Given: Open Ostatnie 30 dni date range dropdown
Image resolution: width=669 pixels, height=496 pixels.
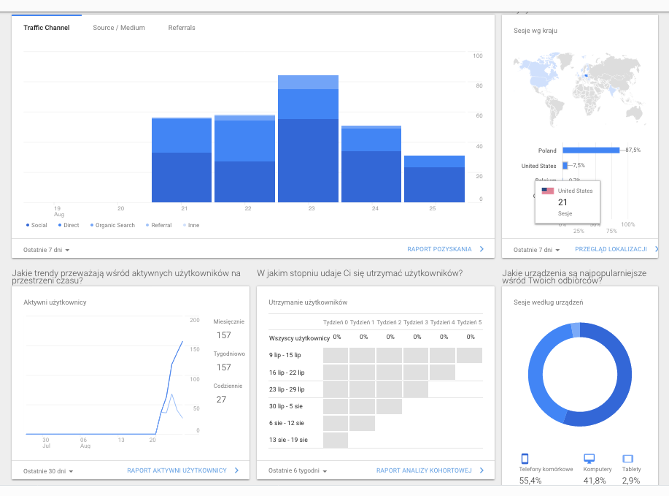Looking at the screenshot, I should 48,471.
